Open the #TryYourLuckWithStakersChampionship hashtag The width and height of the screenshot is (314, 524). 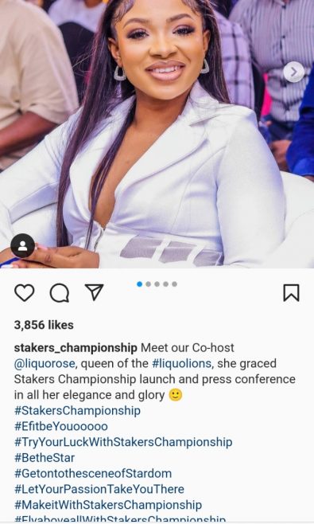tap(123, 442)
